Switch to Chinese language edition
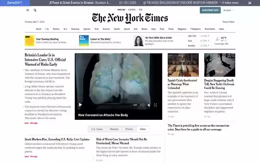Screen dimensions: 260x163 coord(141,10)
